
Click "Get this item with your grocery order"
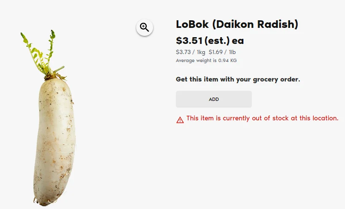(237, 79)
